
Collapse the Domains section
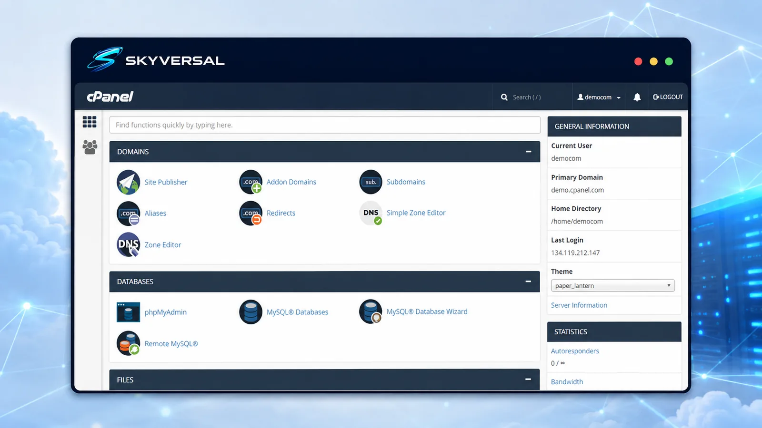[528, 152]
